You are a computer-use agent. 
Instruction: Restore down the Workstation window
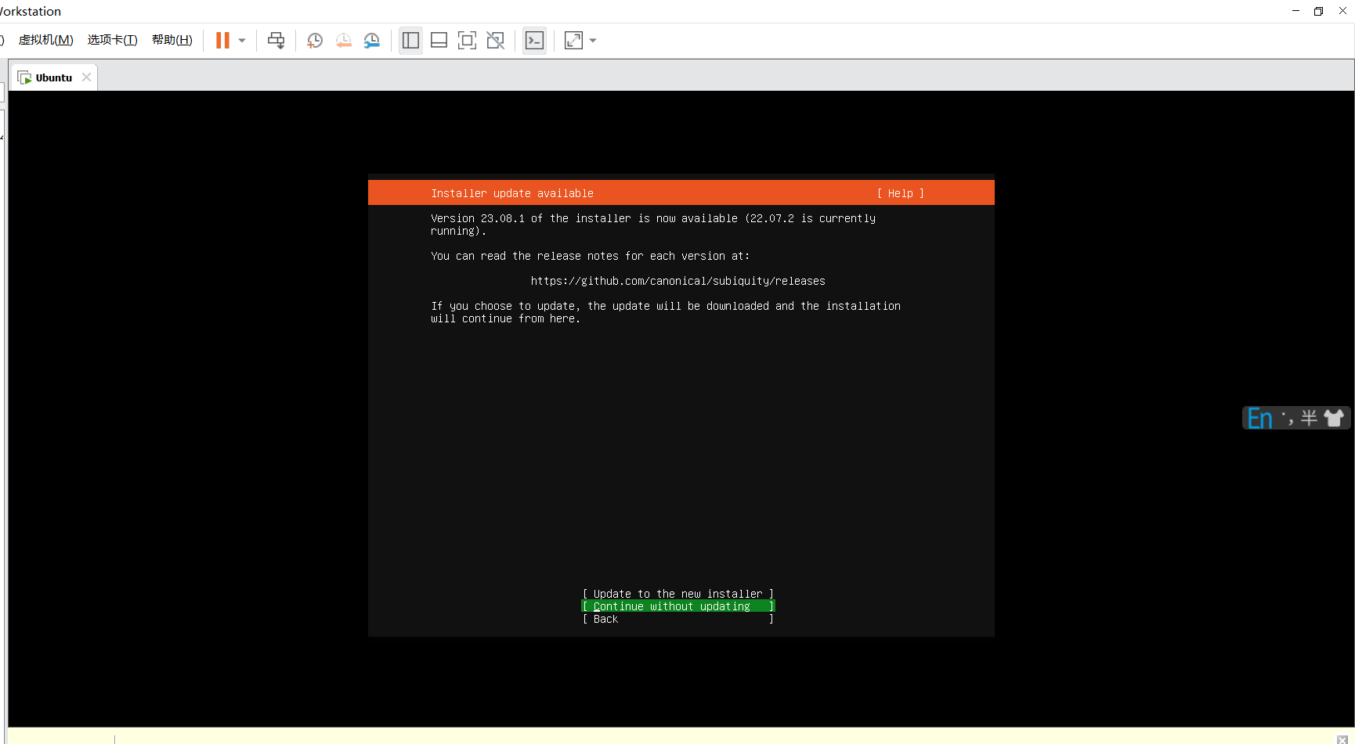1318,11
